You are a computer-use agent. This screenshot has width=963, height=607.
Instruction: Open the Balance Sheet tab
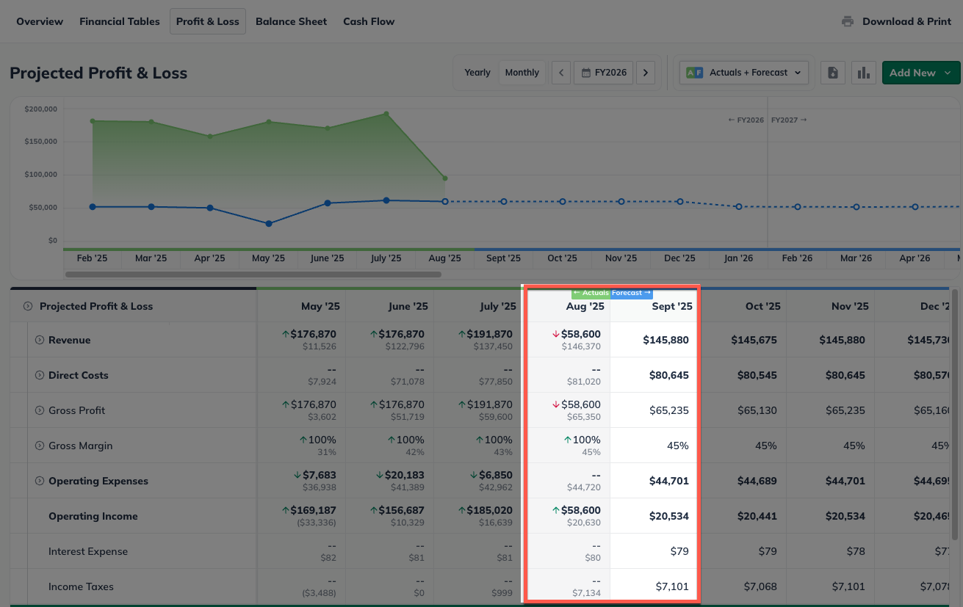pyautogui.click(x=291, y=21)
